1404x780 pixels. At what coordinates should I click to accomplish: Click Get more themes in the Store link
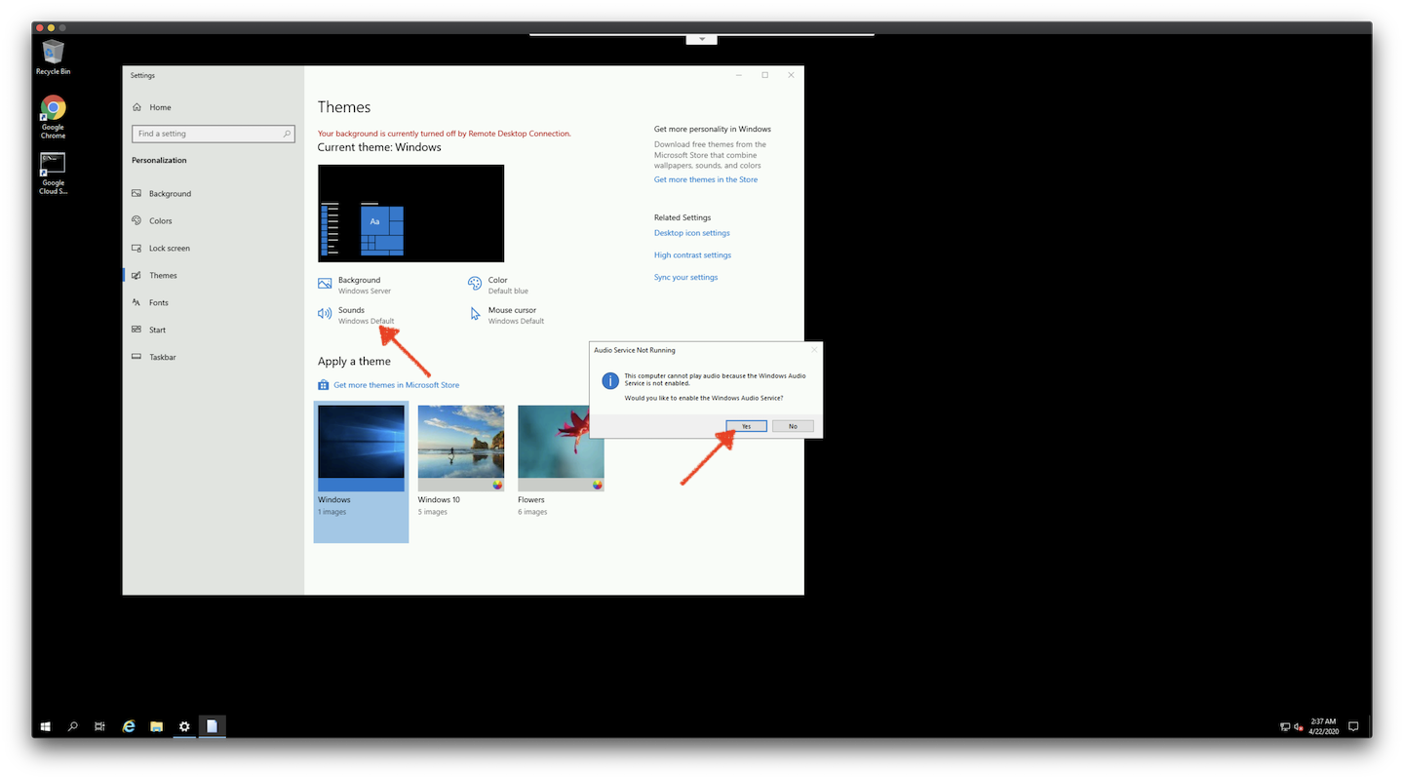point(706,179)
